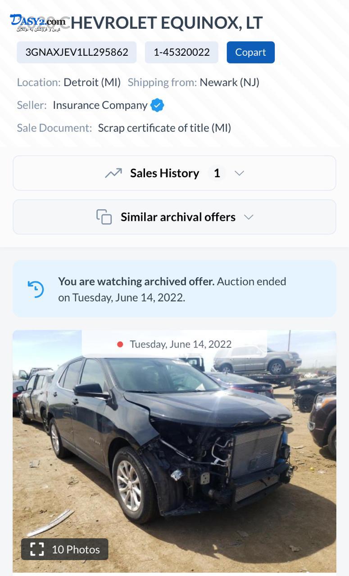Click the Tuesday, June 14, 2022 date label
Viewport: 349px width, 576px height.
point(181,344)
